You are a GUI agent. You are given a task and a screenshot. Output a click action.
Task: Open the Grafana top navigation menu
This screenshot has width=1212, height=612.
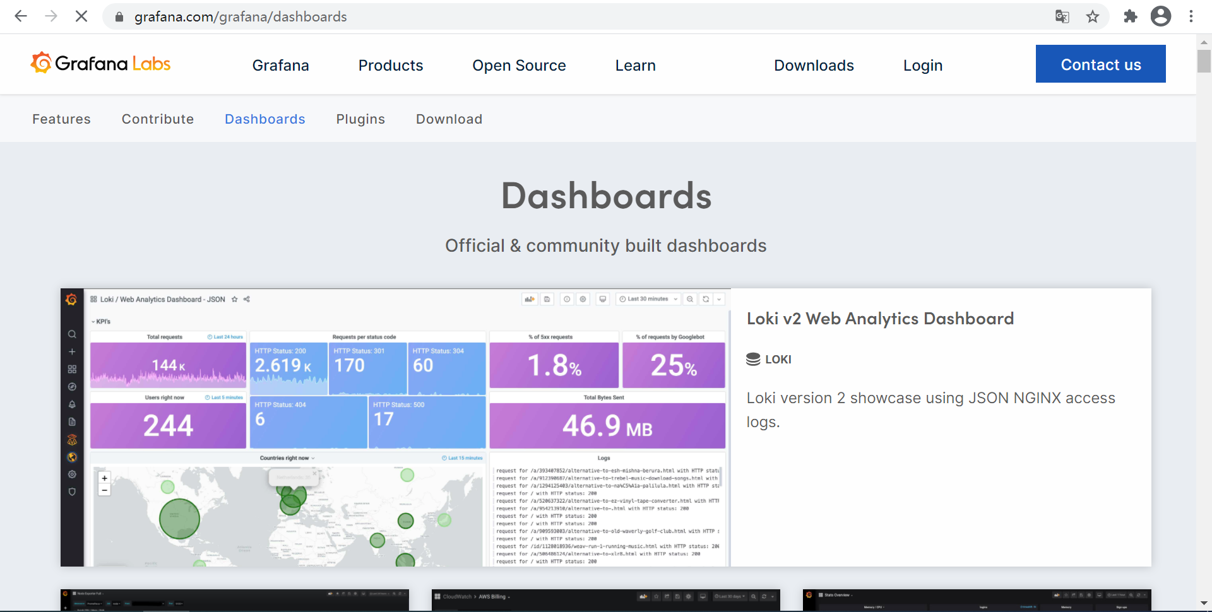280,65
